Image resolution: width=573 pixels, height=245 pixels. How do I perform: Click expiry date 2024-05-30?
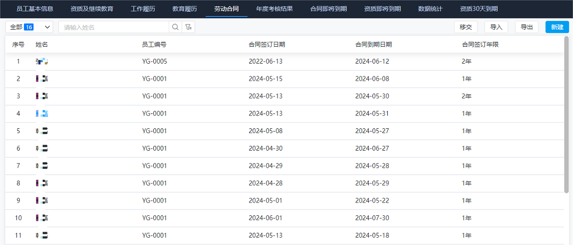372,96
